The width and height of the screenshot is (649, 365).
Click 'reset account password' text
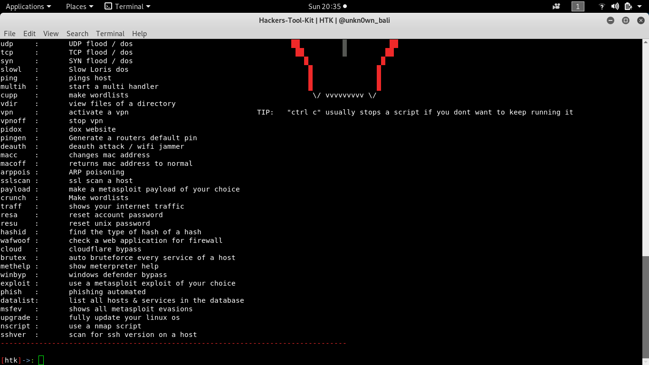[x=116, y=215]
